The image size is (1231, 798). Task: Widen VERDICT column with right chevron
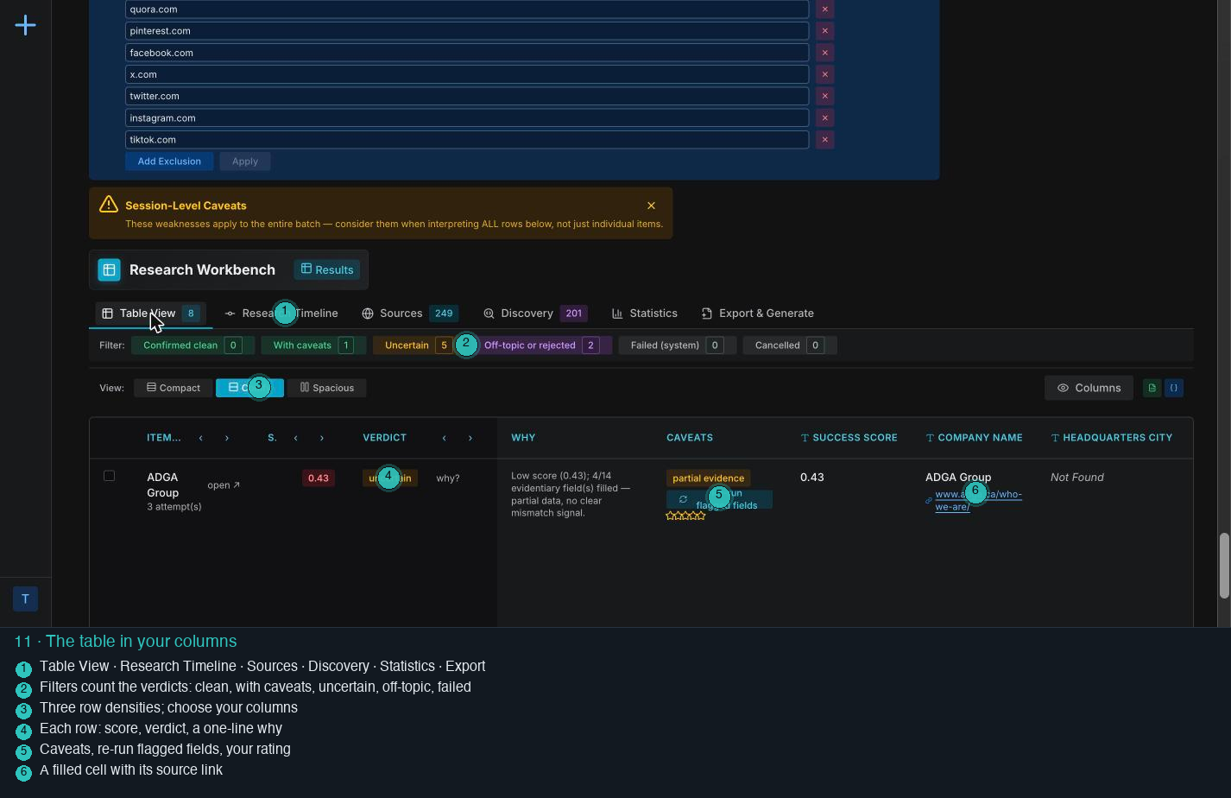click(x=470, y=438)
